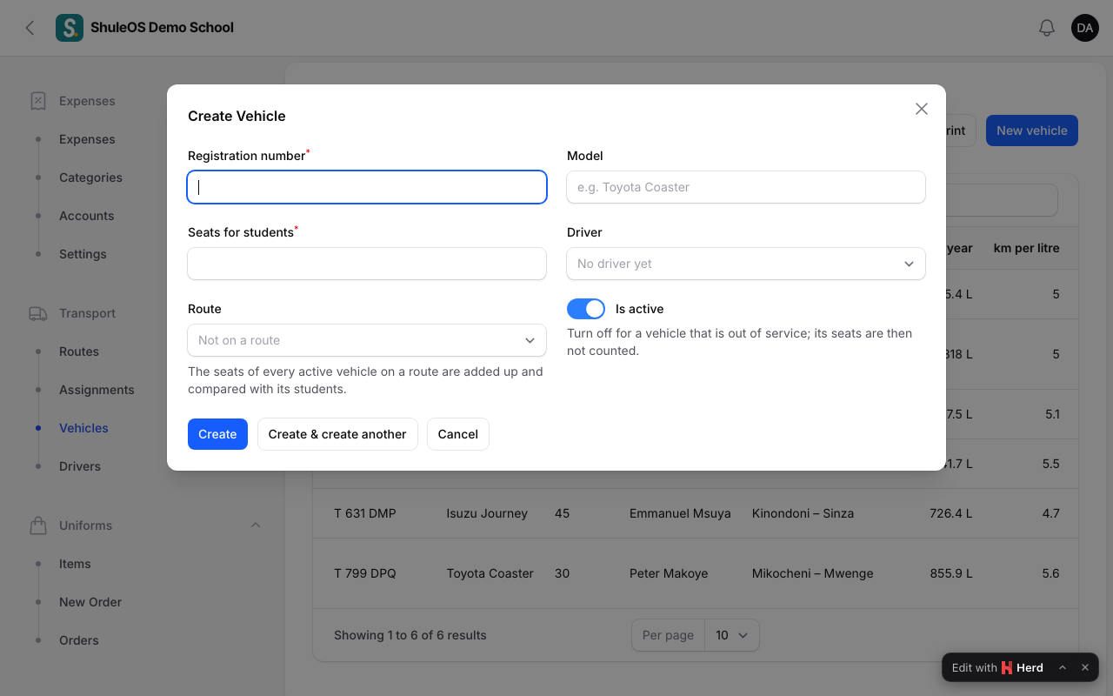Open the Route dropdown
The image size is (1113, 696).
[367, 340]
